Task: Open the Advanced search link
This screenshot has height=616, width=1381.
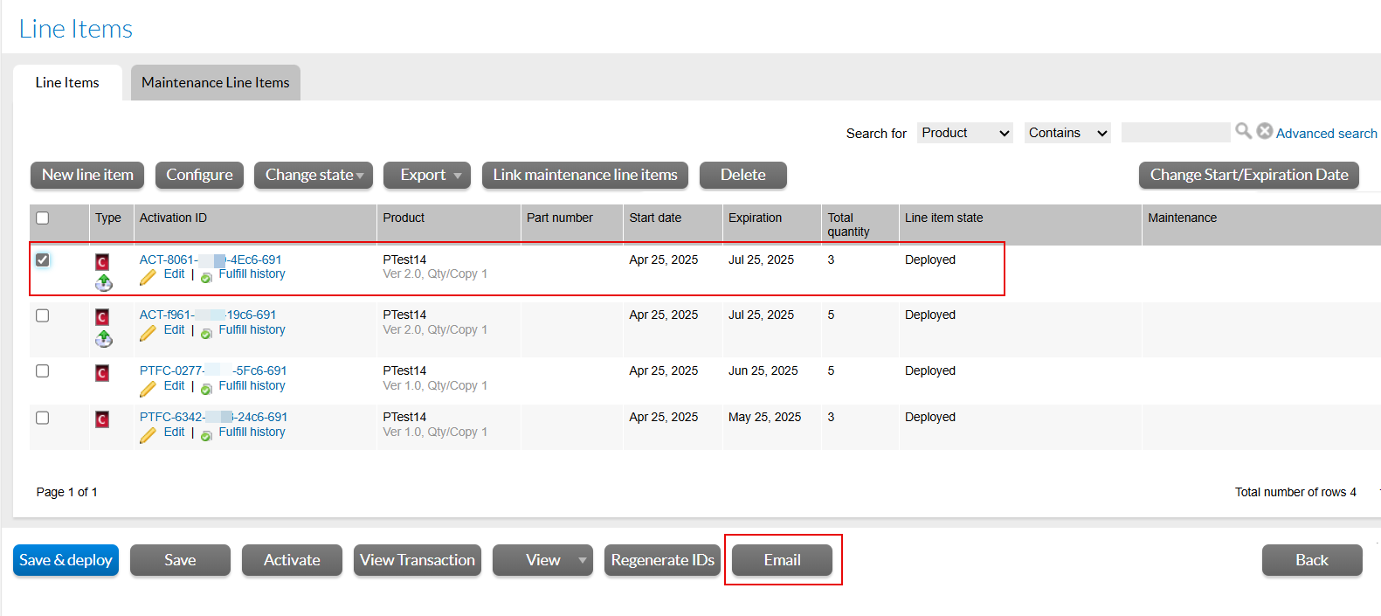Action: coord(1326,133)
